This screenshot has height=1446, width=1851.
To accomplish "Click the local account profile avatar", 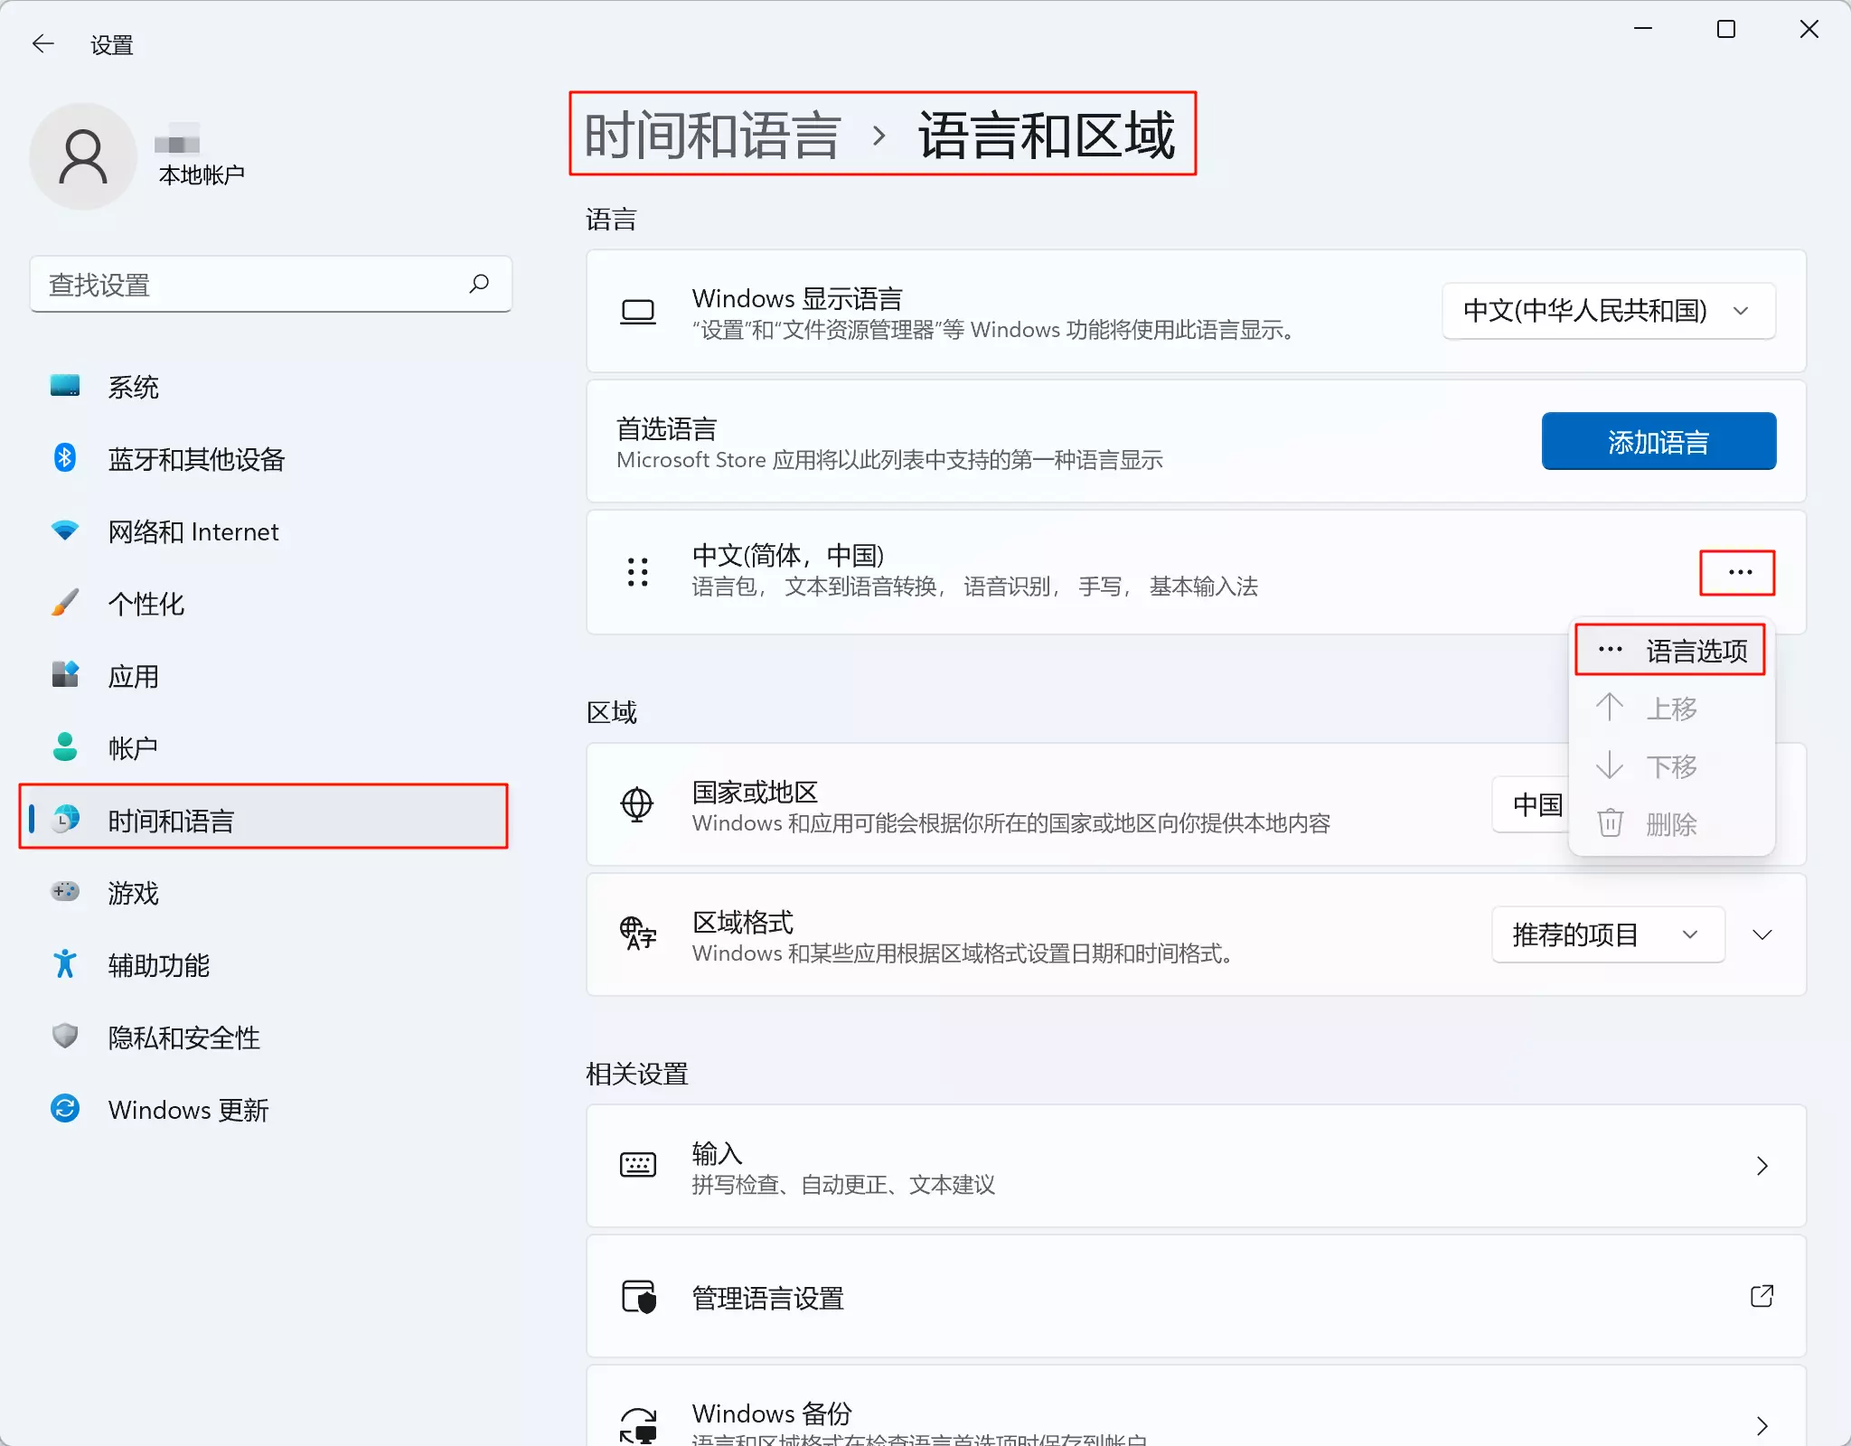I will click(83, 156).
